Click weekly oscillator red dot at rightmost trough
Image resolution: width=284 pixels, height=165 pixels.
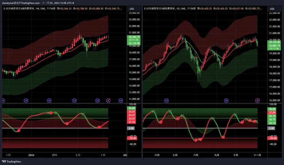point(99,127)
